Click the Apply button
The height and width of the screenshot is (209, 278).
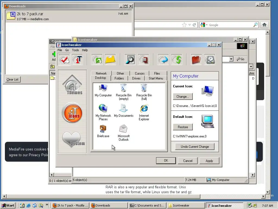[209, 161]
